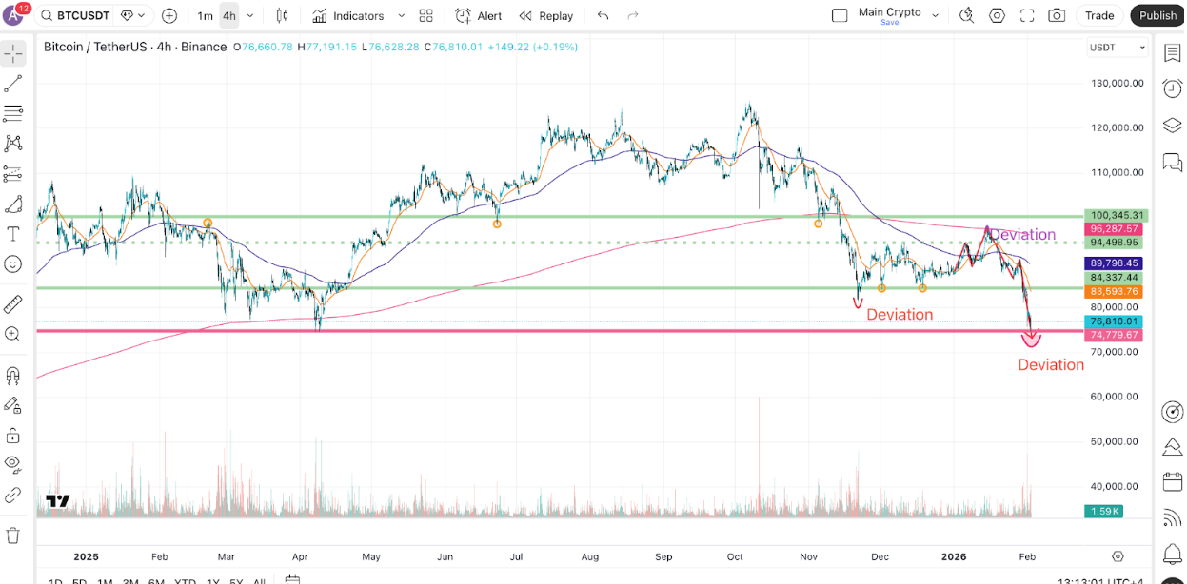
Task: Select the crosshair cursor tool
Action: [13, 53]
